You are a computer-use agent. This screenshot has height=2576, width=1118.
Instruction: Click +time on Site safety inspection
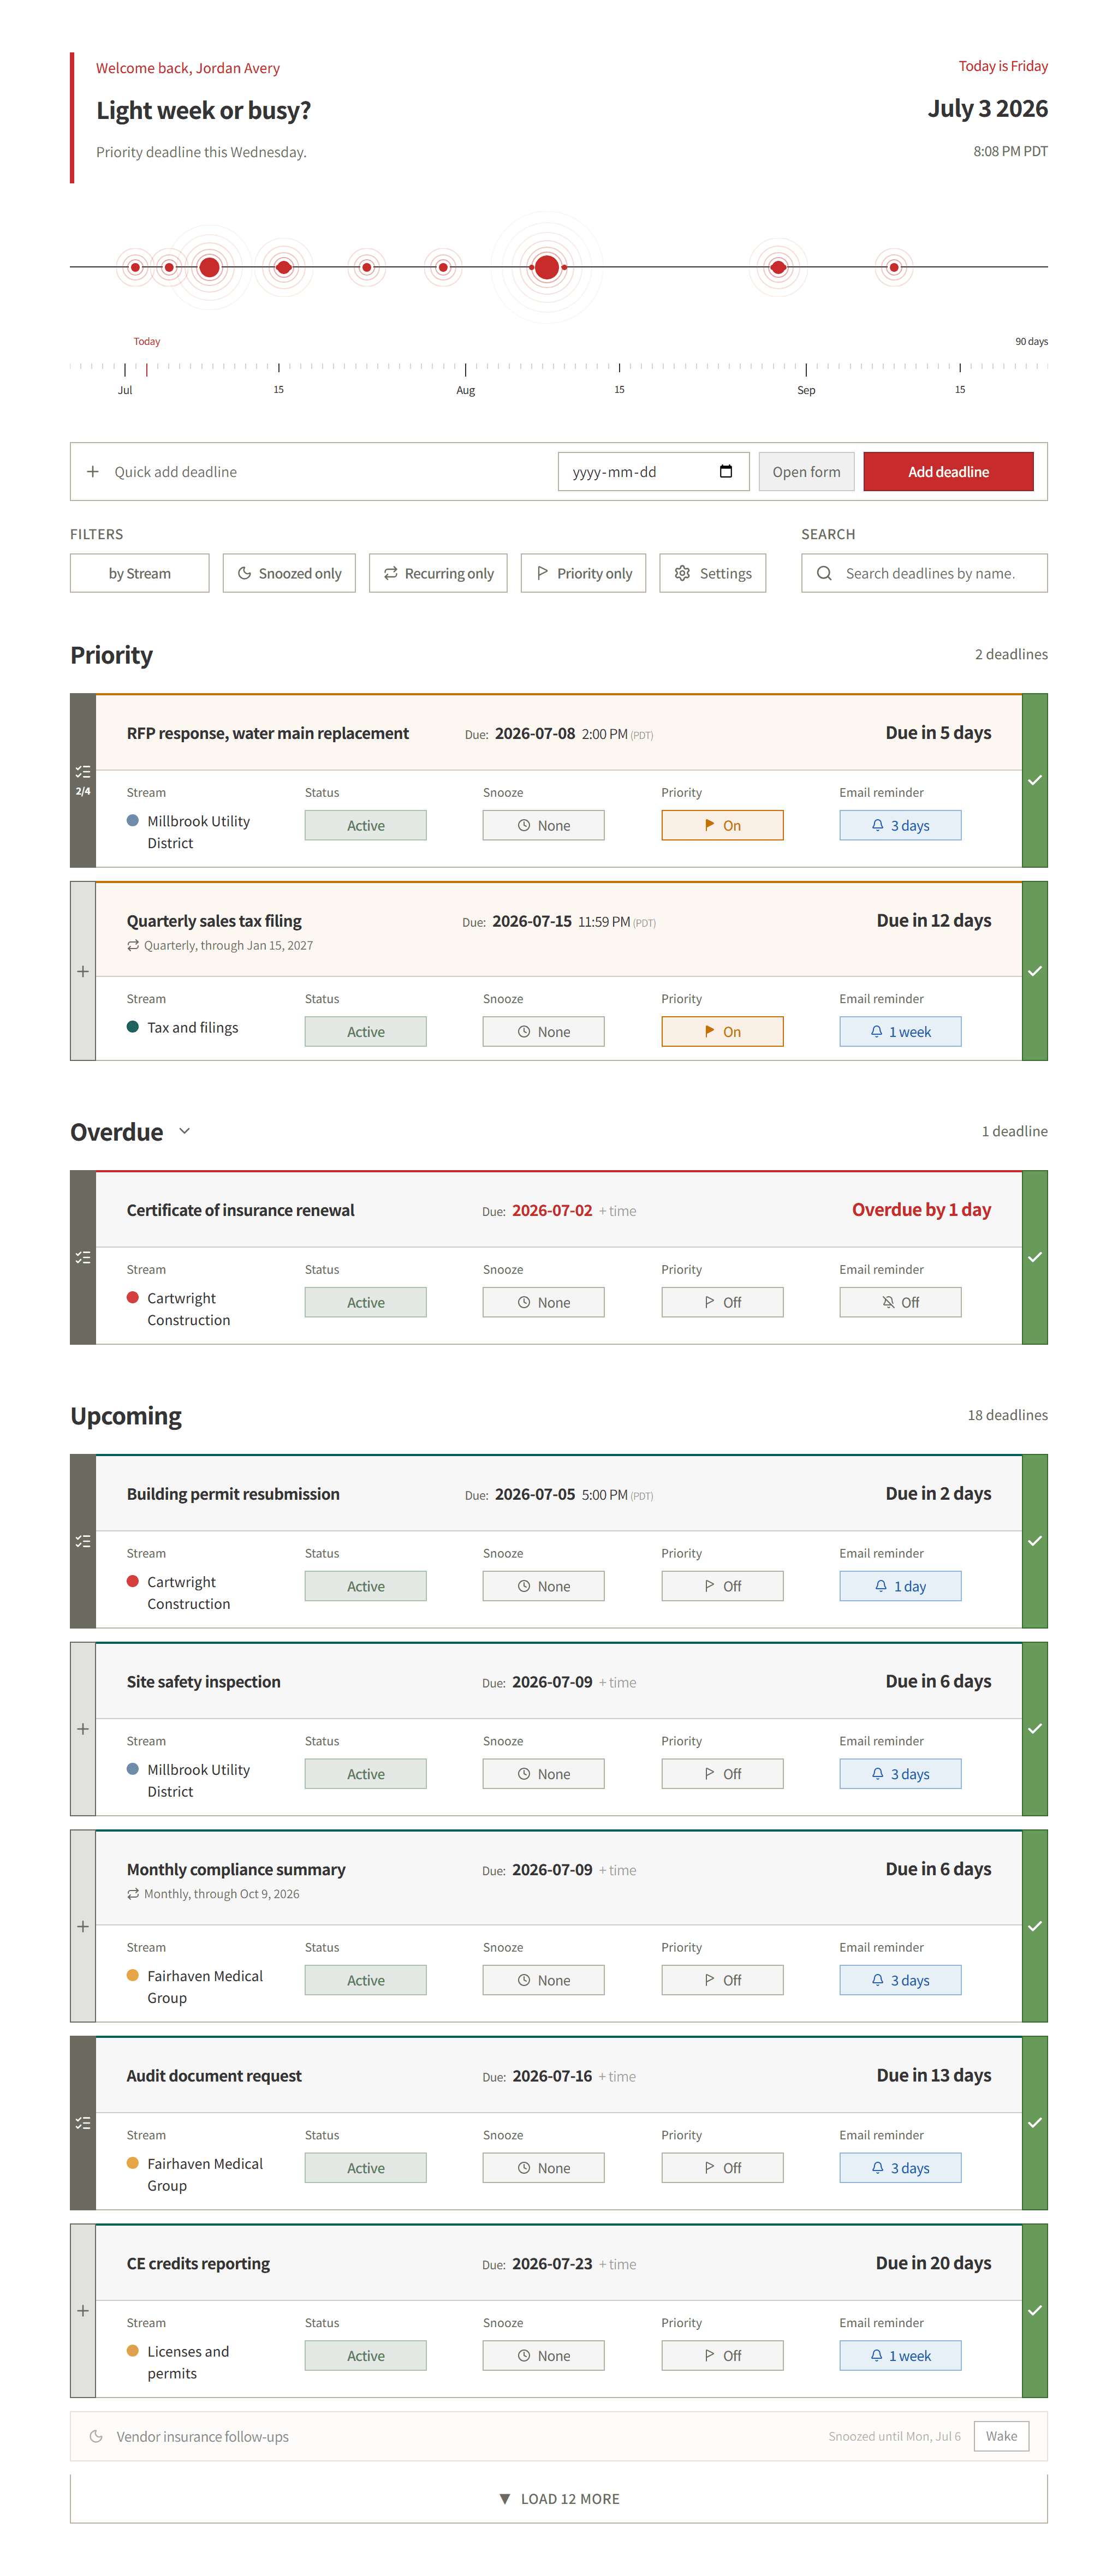618,1683
